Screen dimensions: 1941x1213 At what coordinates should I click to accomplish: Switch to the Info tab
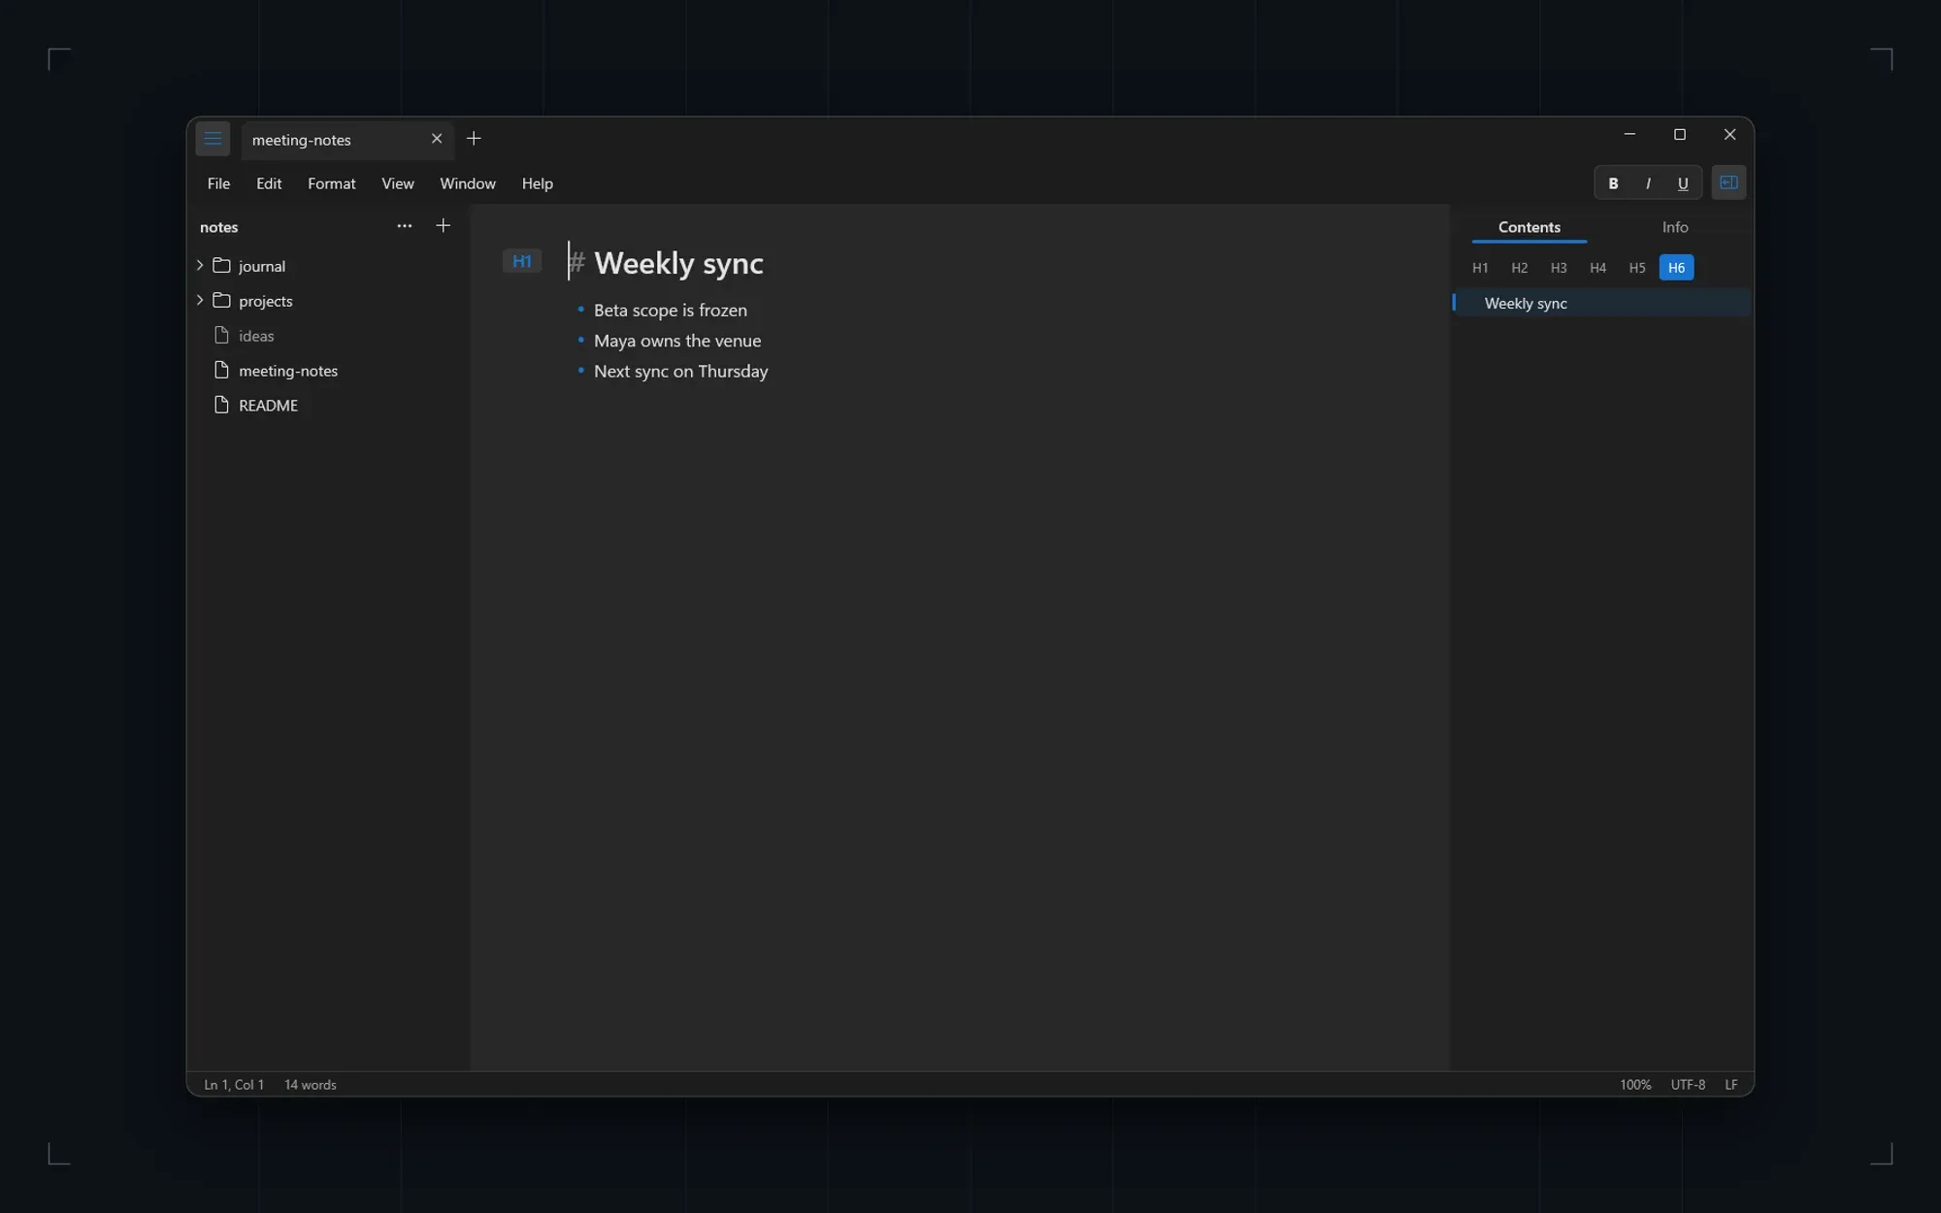(1675, 227)
